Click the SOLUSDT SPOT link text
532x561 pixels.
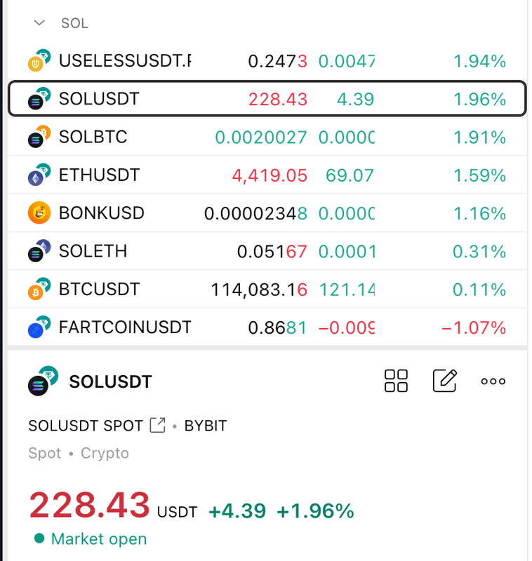[86, 426]
